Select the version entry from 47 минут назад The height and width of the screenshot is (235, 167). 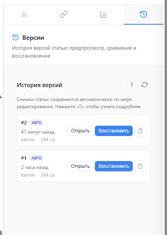coord(84,130)
